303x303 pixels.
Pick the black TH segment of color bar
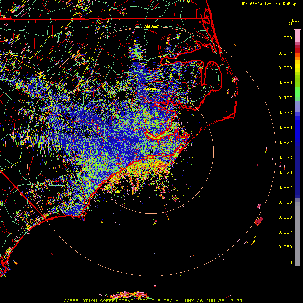(x=297, y=268)
